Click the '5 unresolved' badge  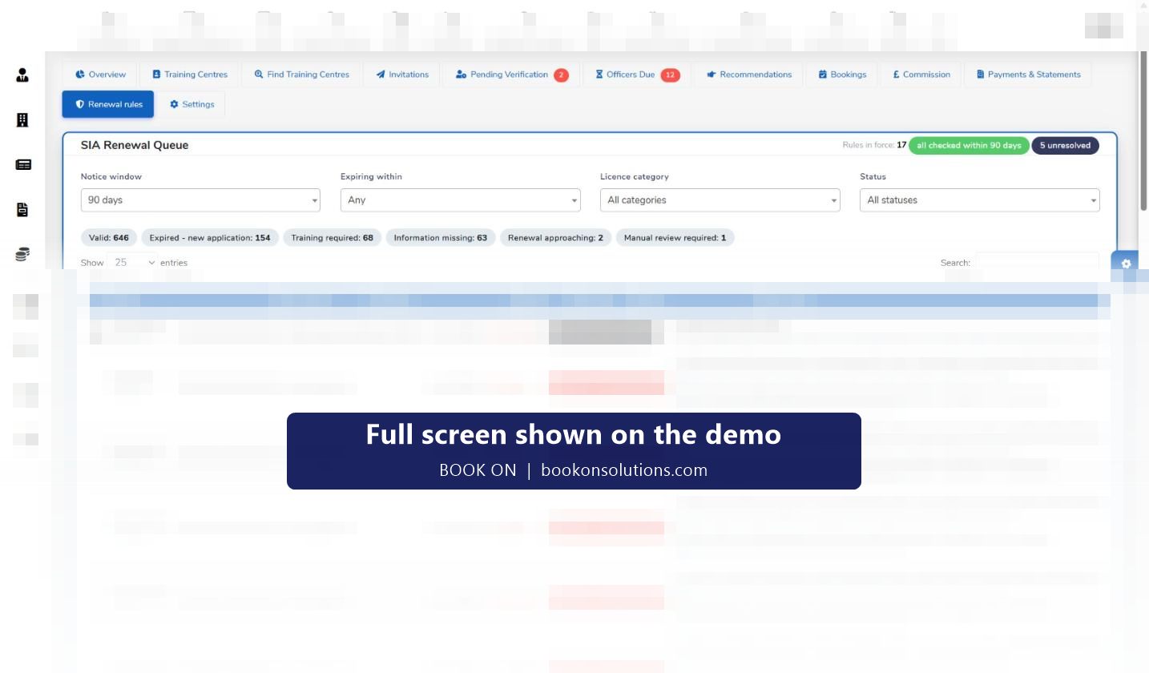1065,145
